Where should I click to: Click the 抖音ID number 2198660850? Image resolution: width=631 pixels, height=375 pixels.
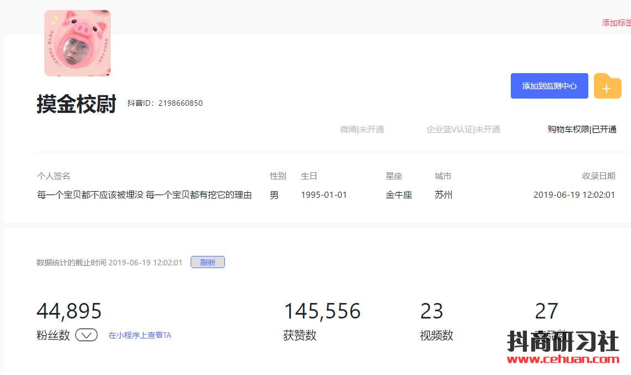tap(180, 103)
